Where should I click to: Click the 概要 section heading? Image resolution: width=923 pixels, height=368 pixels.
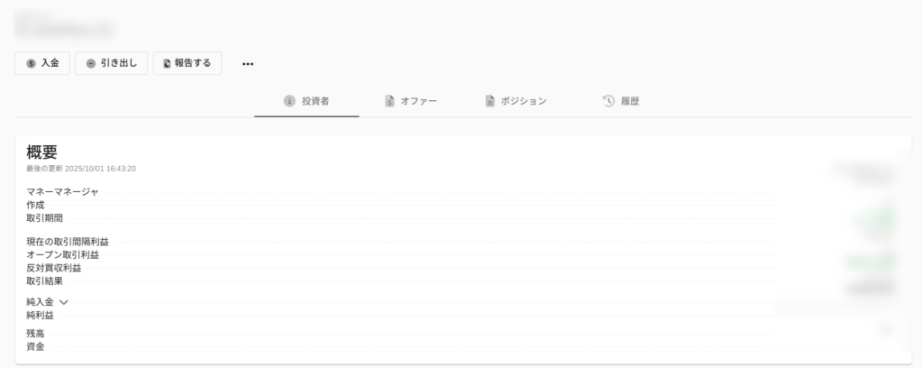pos(42,152)
